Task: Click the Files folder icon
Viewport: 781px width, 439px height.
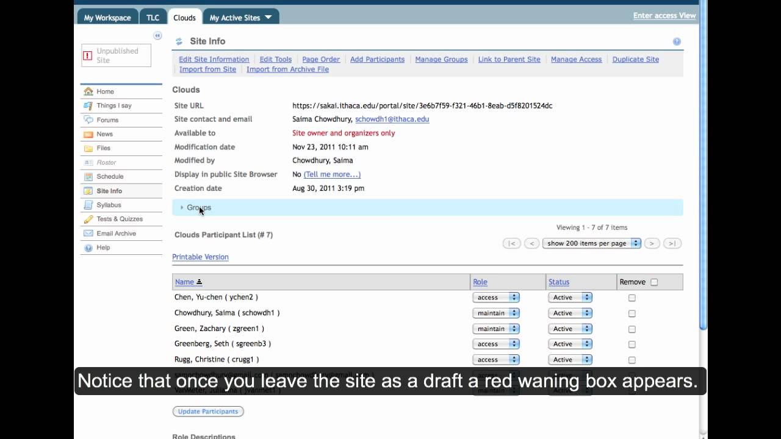Action: point(88,148)
